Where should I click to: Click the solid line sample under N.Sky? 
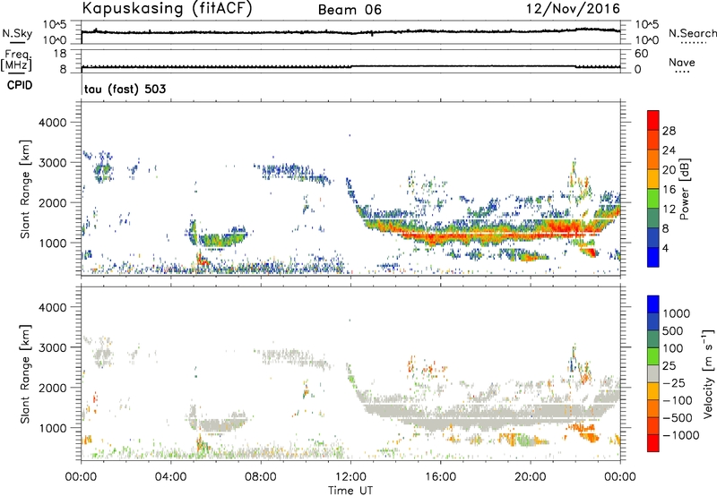click(x=17, y=42)
